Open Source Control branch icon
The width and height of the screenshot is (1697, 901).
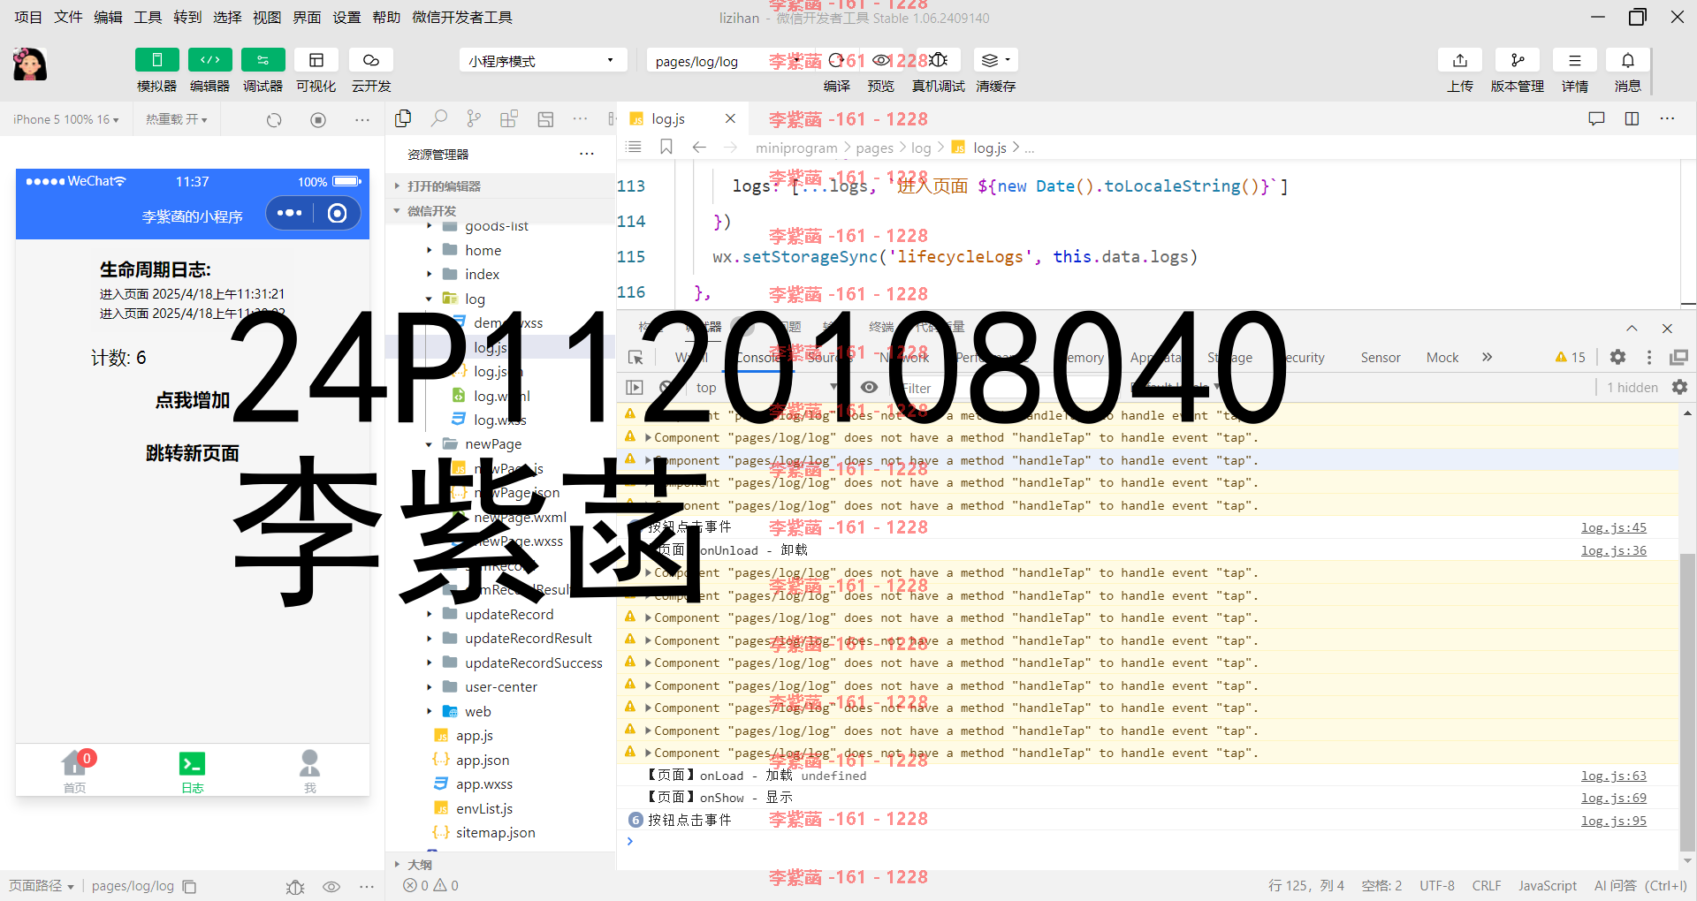point(474,118)
